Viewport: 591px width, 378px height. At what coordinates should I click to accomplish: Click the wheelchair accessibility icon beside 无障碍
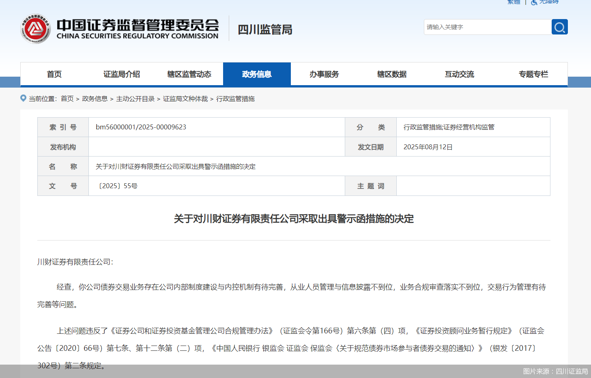(x=534, y=2)
